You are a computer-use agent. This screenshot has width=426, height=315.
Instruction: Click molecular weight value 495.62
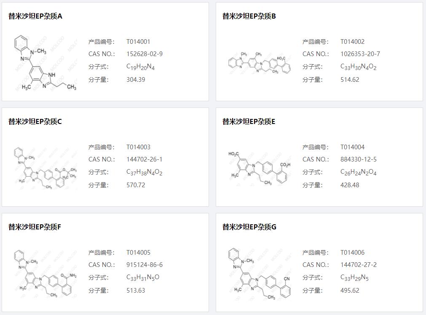point(350,291)
